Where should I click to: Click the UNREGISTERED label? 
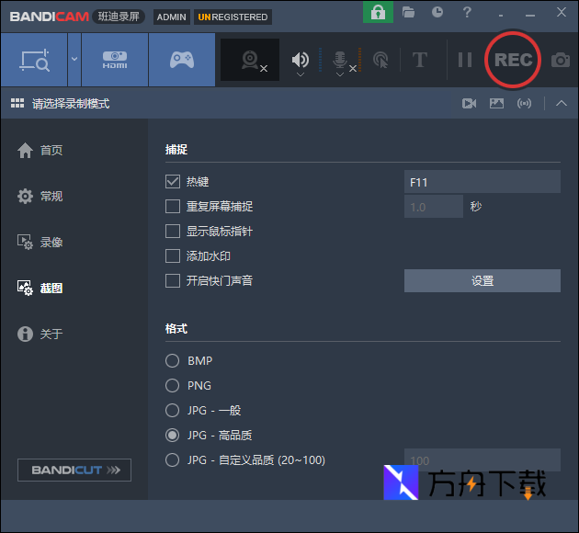(x=233, y=17)
